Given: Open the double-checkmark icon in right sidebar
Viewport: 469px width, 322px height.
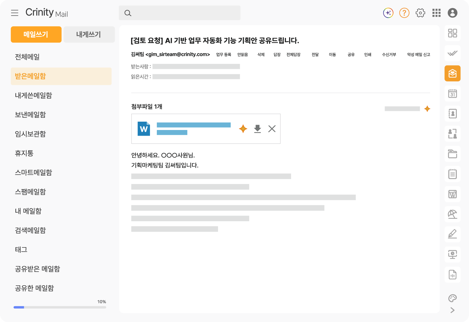Looking at the screenshot, I should (453, 53).
